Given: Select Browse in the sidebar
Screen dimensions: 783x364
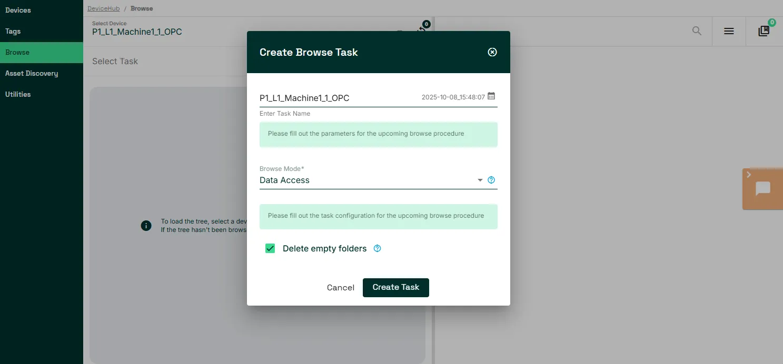Looking at the screenshot, I should (42, 52).
